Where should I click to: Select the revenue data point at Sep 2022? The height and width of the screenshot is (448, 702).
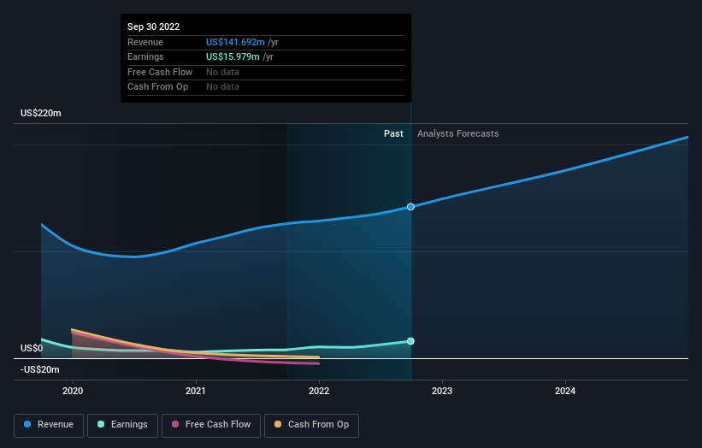pyautogui.click(x=410, y=207)
